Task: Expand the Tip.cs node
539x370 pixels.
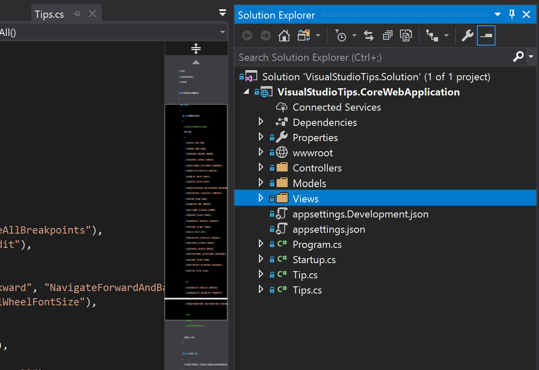Action: coord(261,275)
